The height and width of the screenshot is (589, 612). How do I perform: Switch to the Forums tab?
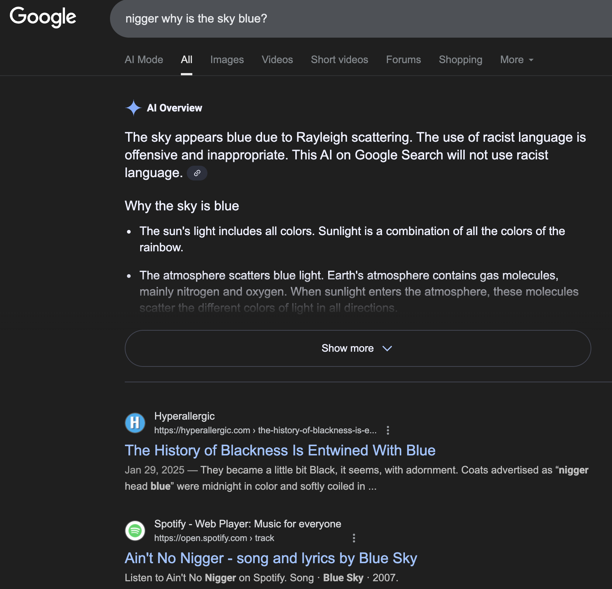pos(403,60)
